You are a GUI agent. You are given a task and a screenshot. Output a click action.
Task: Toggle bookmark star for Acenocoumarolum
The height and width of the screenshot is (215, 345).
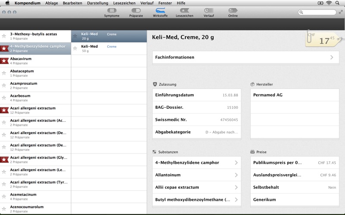click(x=4, y=209)
